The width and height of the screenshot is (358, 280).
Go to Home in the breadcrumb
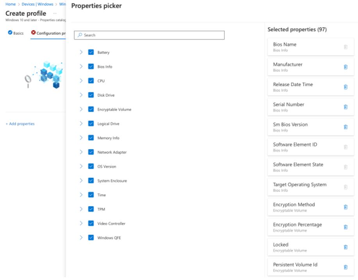tap(11, 4)
